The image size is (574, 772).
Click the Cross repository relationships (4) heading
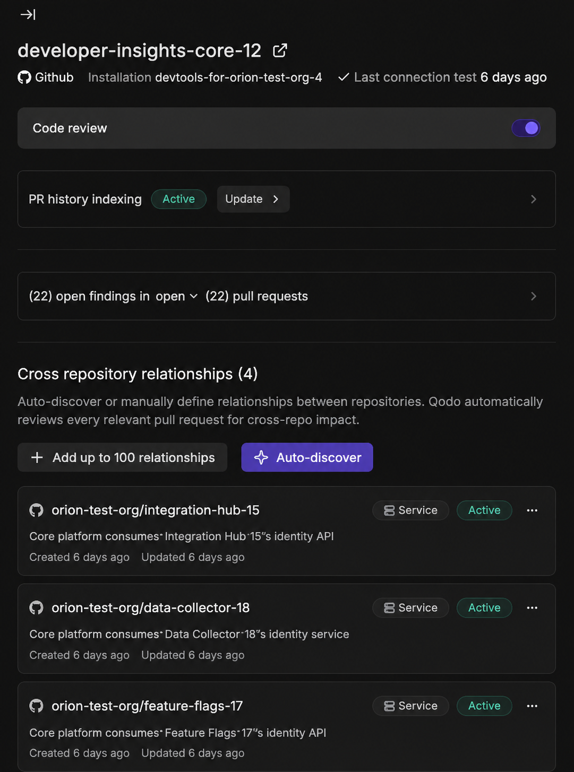[x=138, y=374]
